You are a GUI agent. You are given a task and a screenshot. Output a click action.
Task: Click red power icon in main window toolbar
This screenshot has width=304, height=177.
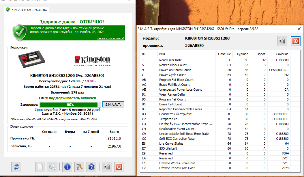(119, 167)
